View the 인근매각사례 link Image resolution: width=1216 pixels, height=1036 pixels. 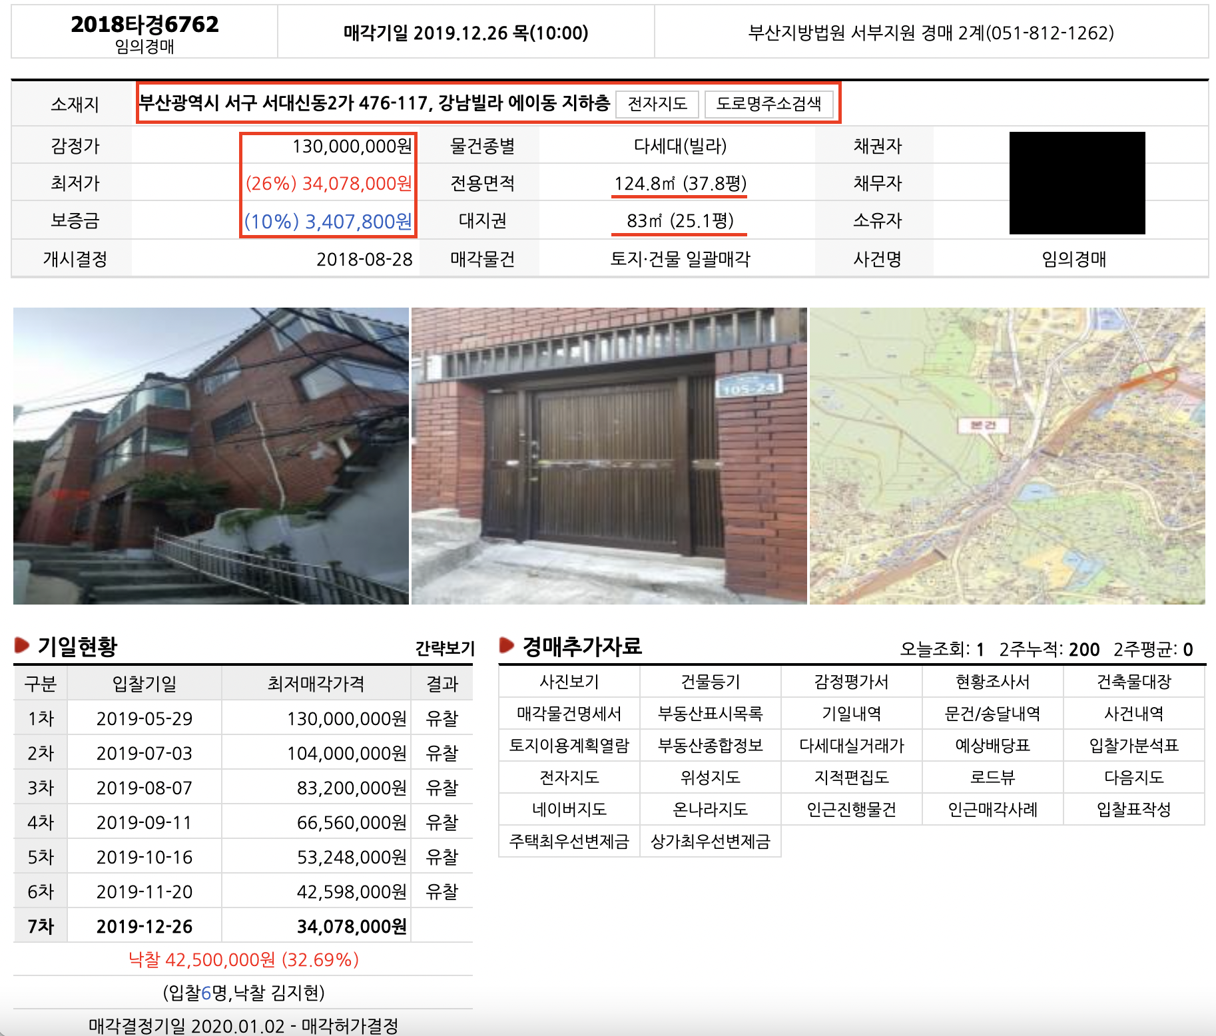[x=993, y=810]
